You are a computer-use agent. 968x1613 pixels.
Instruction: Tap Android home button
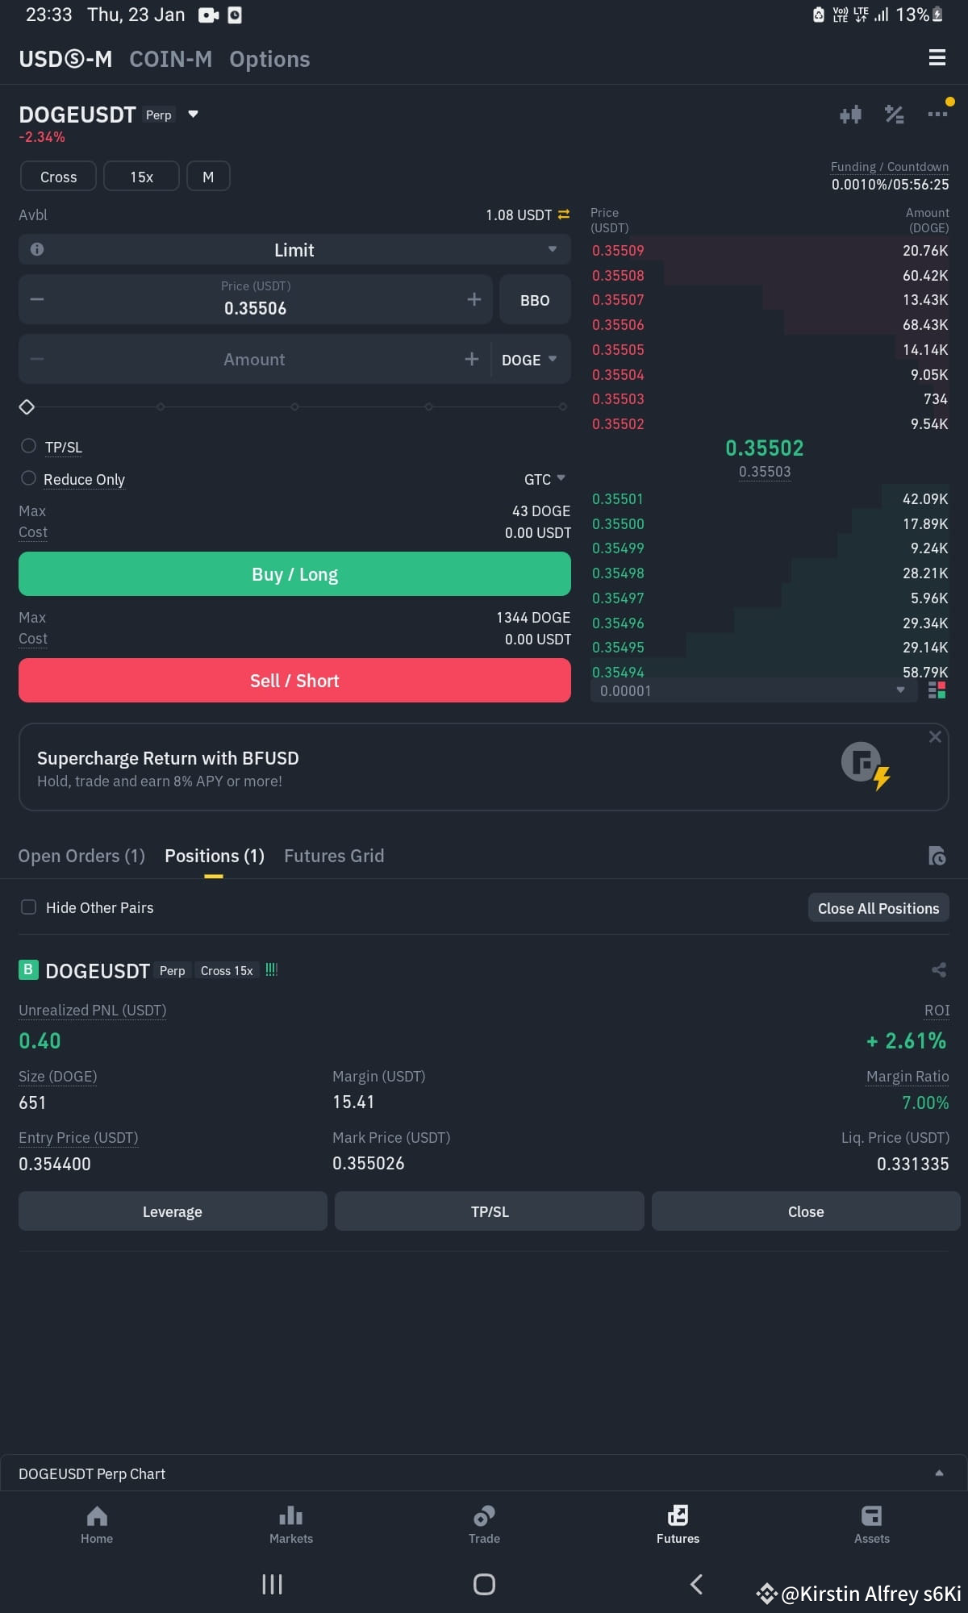pos(484,1585)
